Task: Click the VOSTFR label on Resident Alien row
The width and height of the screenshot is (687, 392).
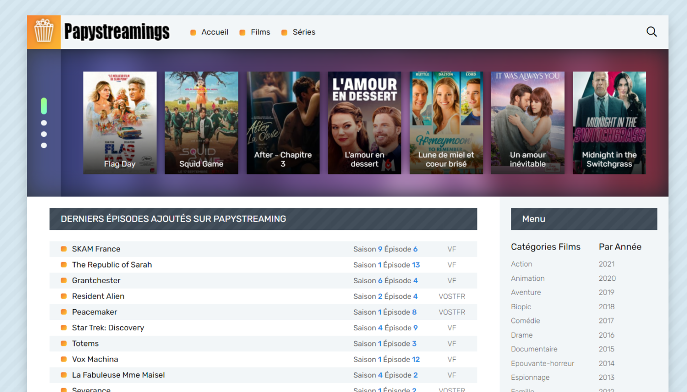Action: (x=452, y=296)
